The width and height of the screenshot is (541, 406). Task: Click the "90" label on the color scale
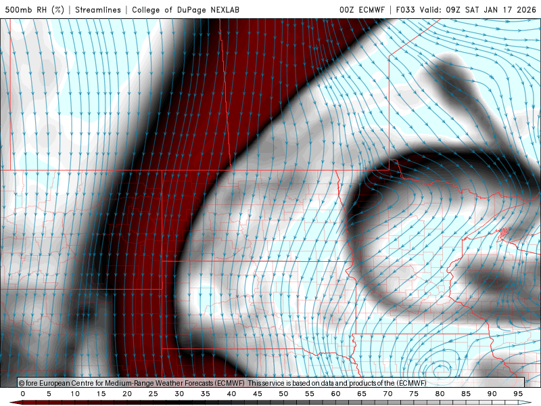click(x=492, y=394)
